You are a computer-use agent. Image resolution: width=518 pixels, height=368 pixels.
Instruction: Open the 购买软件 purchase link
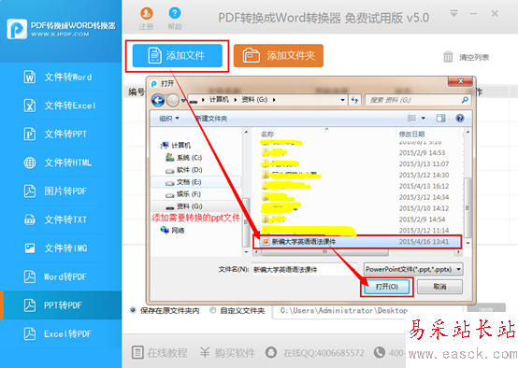(227, 353)
